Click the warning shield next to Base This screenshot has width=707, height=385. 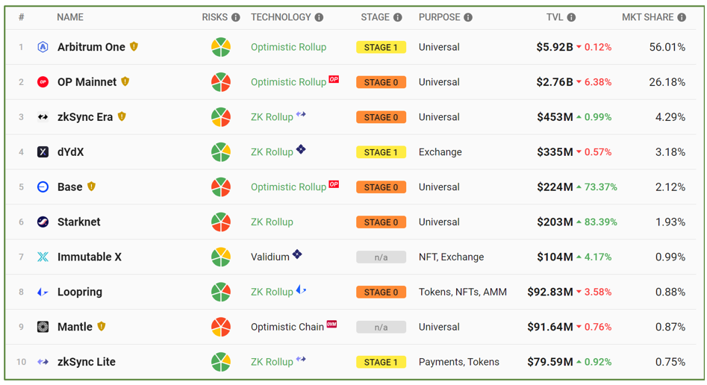pos(92,187)
